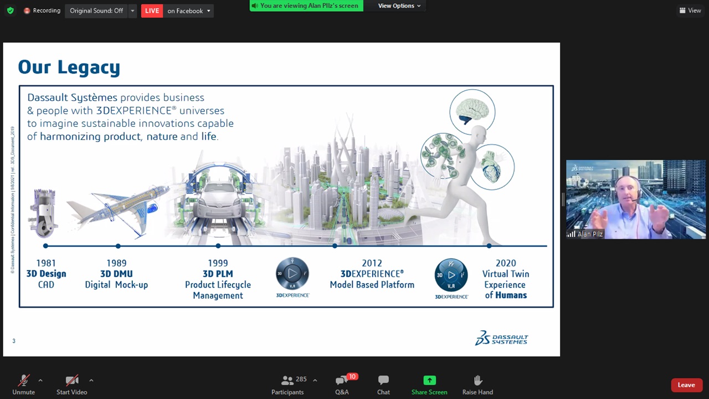The width and height of the screenshot is (709, 399).
Task: Click the '285' participants count
Action: pyautogui.click(x=301, y=380)
